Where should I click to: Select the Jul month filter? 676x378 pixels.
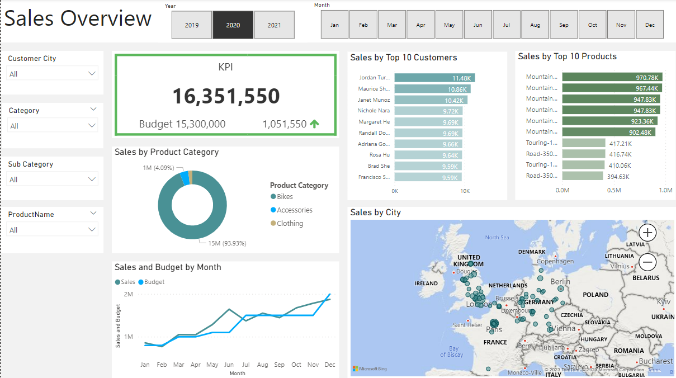click(x=506, y=25)
